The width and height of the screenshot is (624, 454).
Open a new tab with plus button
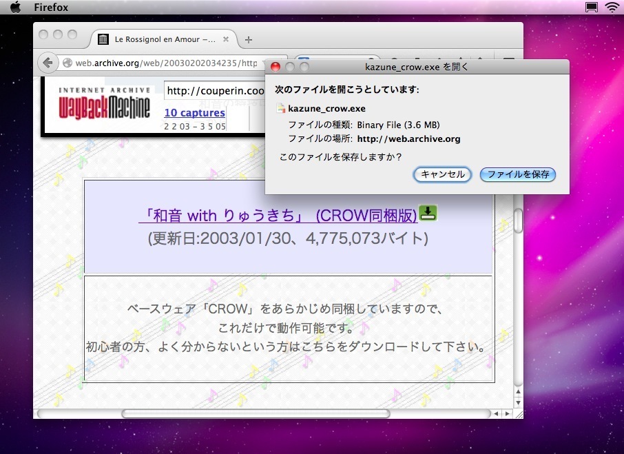click(x=249, y=39)
